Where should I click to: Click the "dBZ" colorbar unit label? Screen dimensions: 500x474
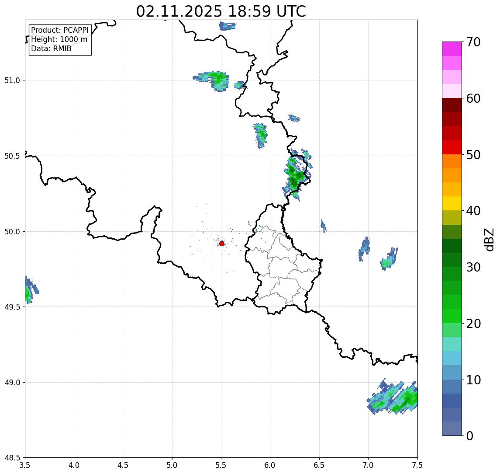[x=489, y=240]
